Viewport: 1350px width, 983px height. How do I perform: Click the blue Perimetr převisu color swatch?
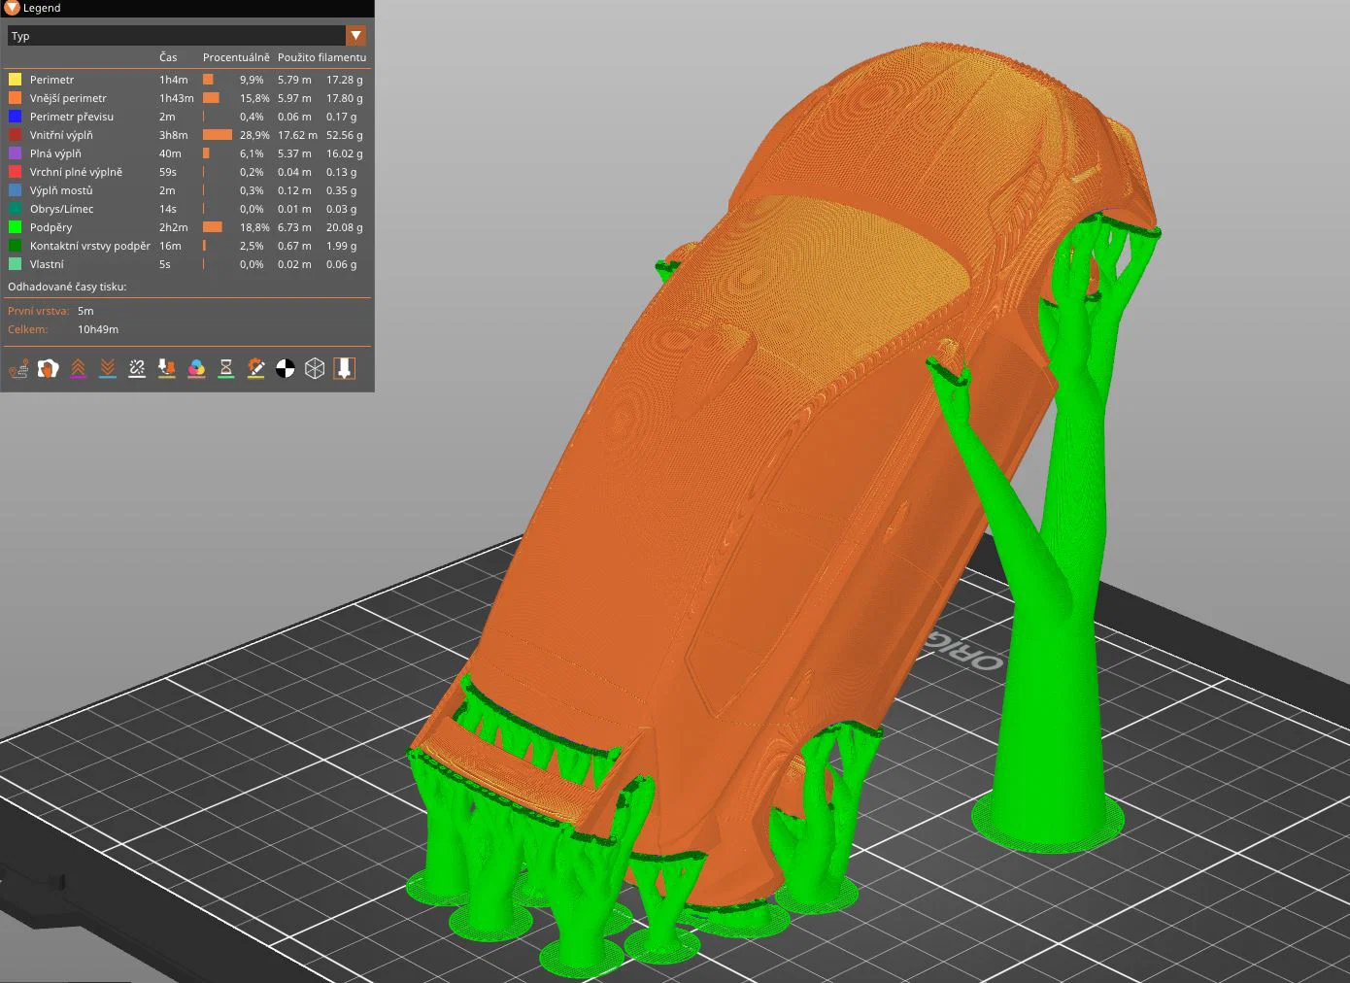pyautogui.click(x=16, y=117)
